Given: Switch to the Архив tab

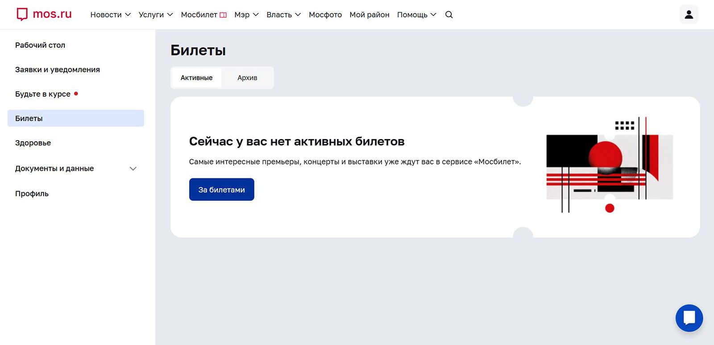Looking at the screenshot, I should coord(247,78).
